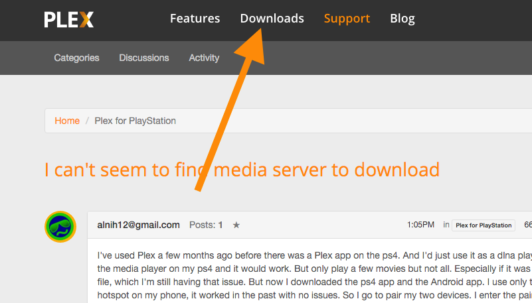Click the star rank icon
This screenshot has height=303, width=532.
[236, 225]
